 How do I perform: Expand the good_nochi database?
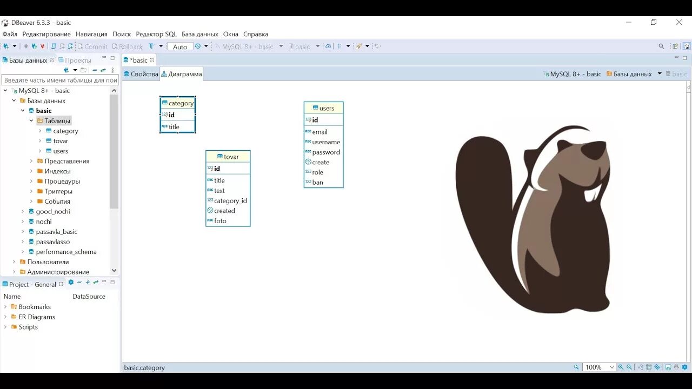(x=23, y=211)
